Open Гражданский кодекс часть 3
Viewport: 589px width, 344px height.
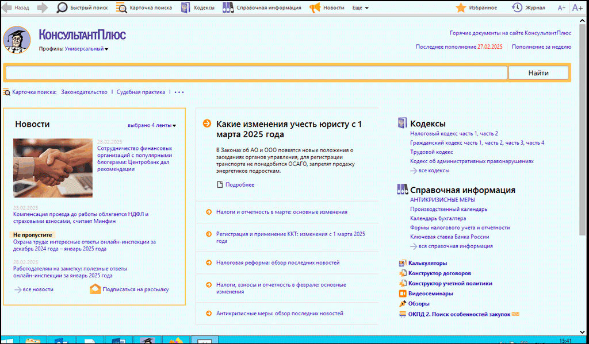pos(514,143)
